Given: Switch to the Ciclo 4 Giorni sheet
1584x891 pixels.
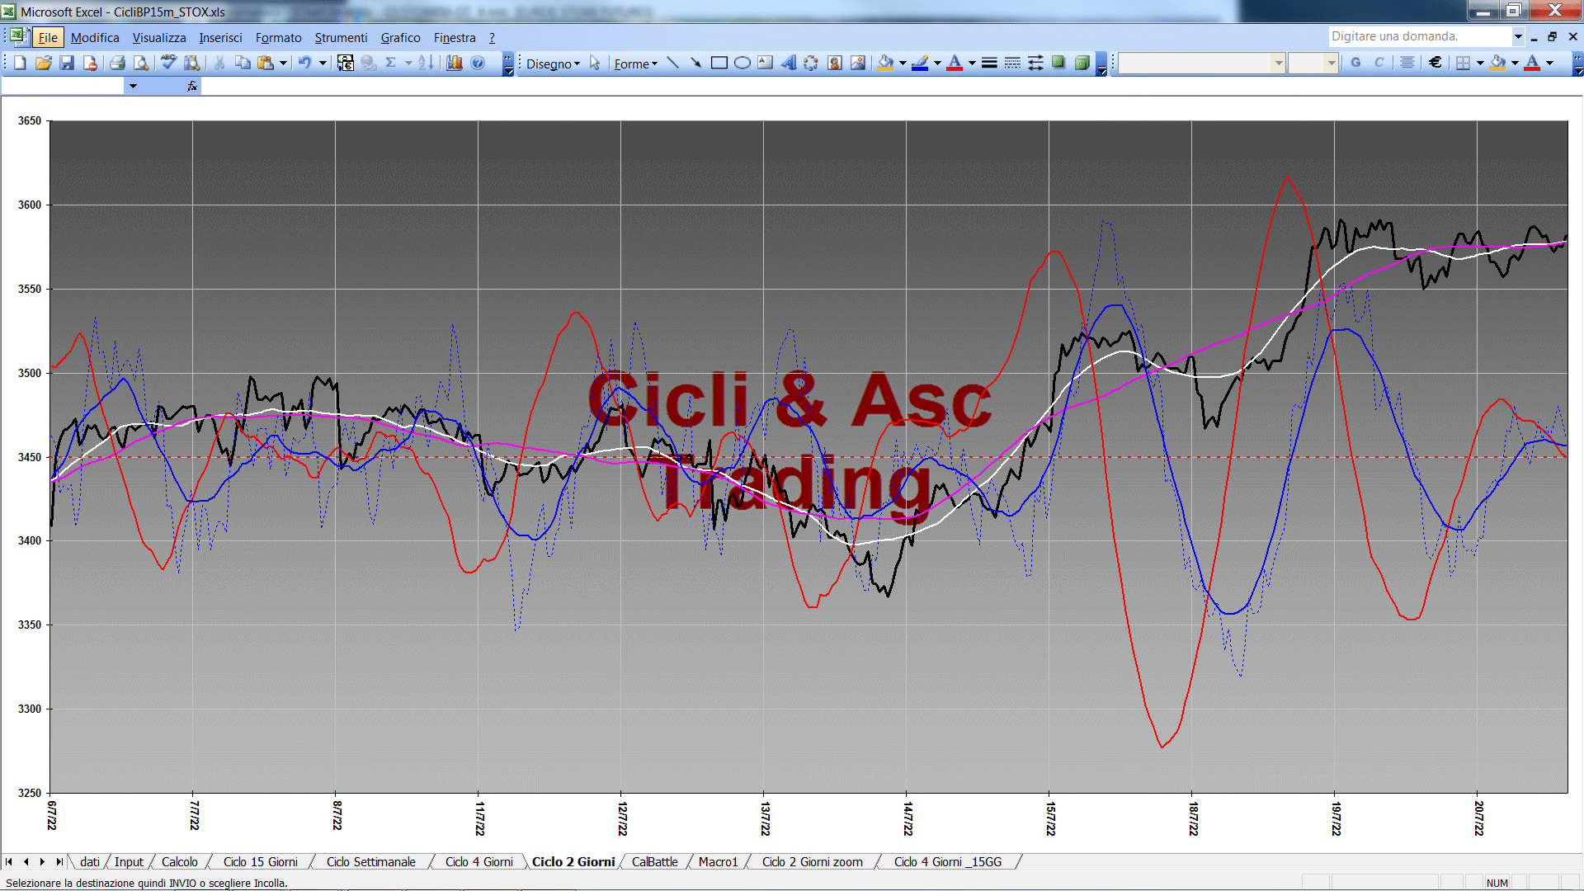Looking at the screenshot, I should click(478, 861).
